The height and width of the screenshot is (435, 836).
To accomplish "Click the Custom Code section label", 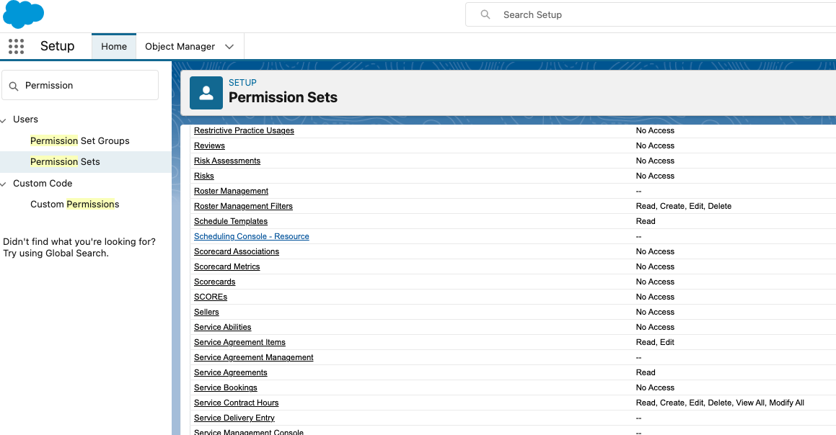I will (x=43, y=183).
